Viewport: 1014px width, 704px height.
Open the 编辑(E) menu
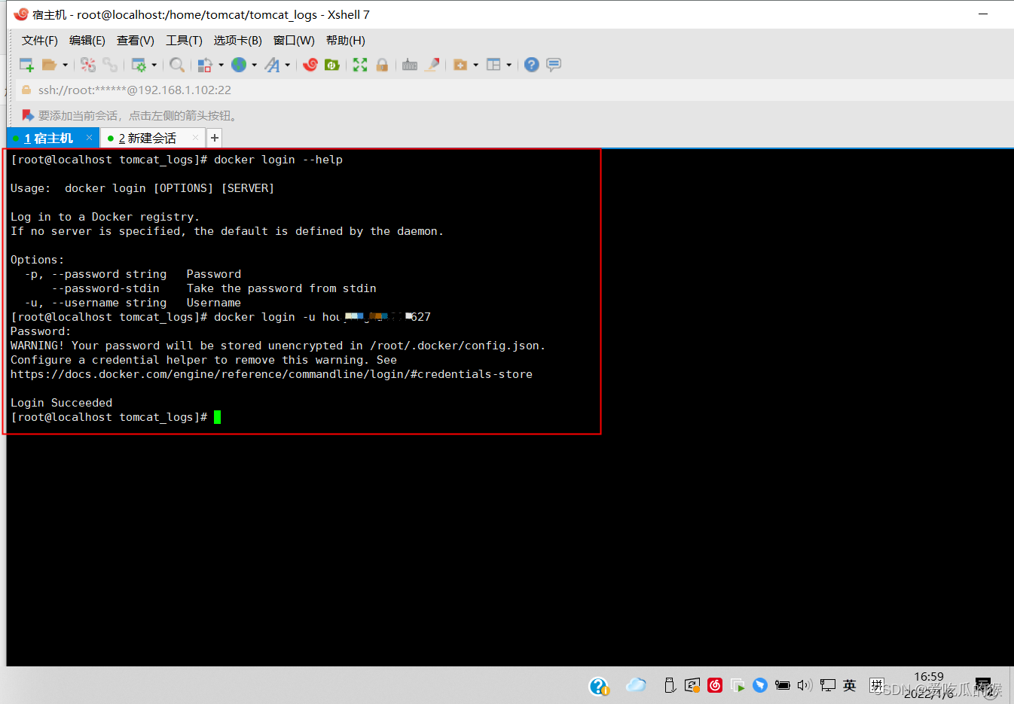point(87,41)
